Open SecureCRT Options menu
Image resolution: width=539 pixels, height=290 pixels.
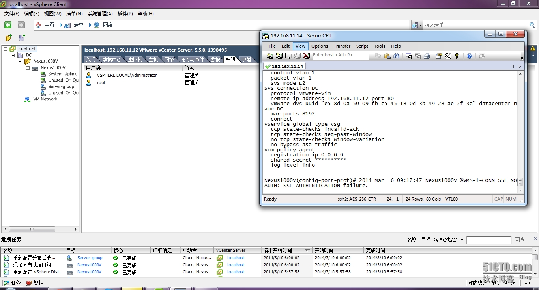point(320,46)
